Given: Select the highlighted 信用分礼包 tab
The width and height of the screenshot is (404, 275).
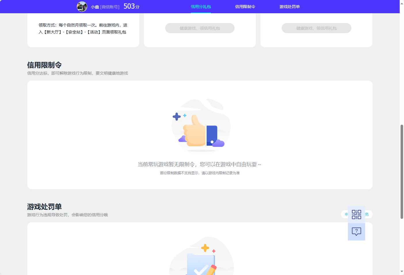Looking at the screenshot, I should click(200, 6).
